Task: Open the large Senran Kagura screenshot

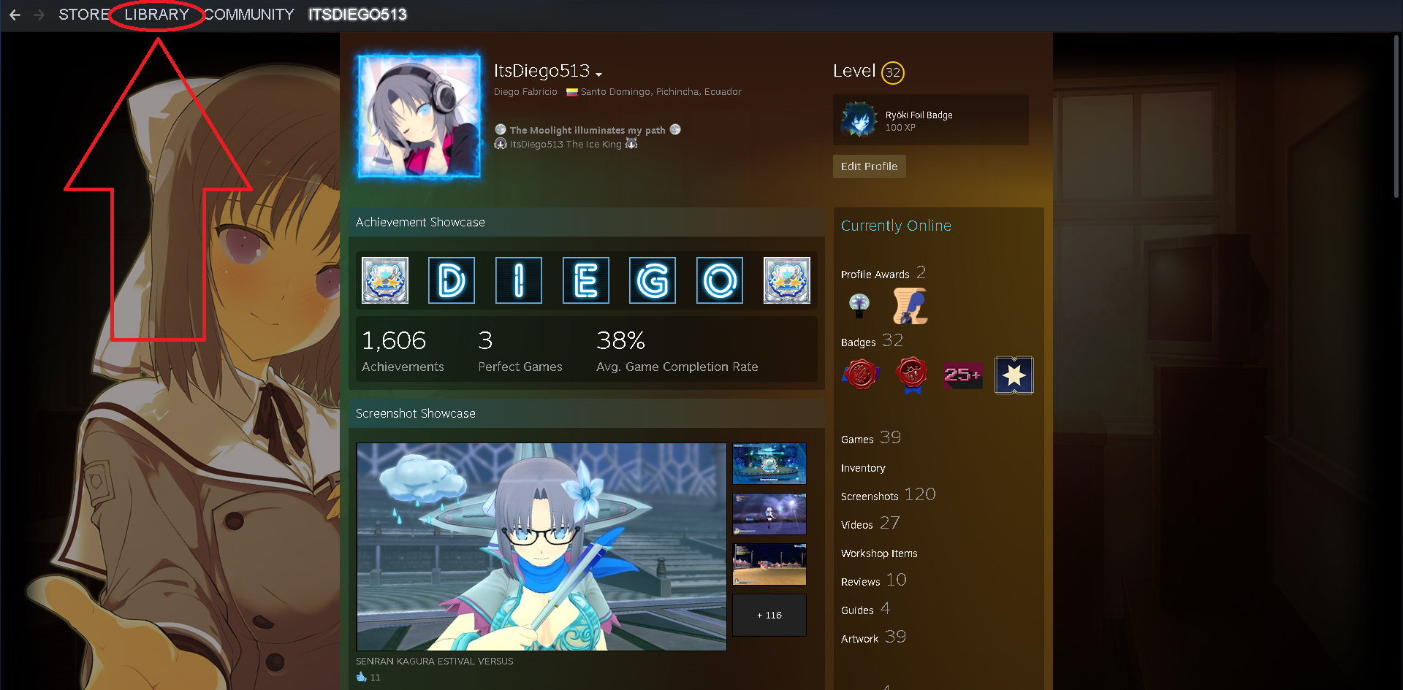Action: [541, 546]
